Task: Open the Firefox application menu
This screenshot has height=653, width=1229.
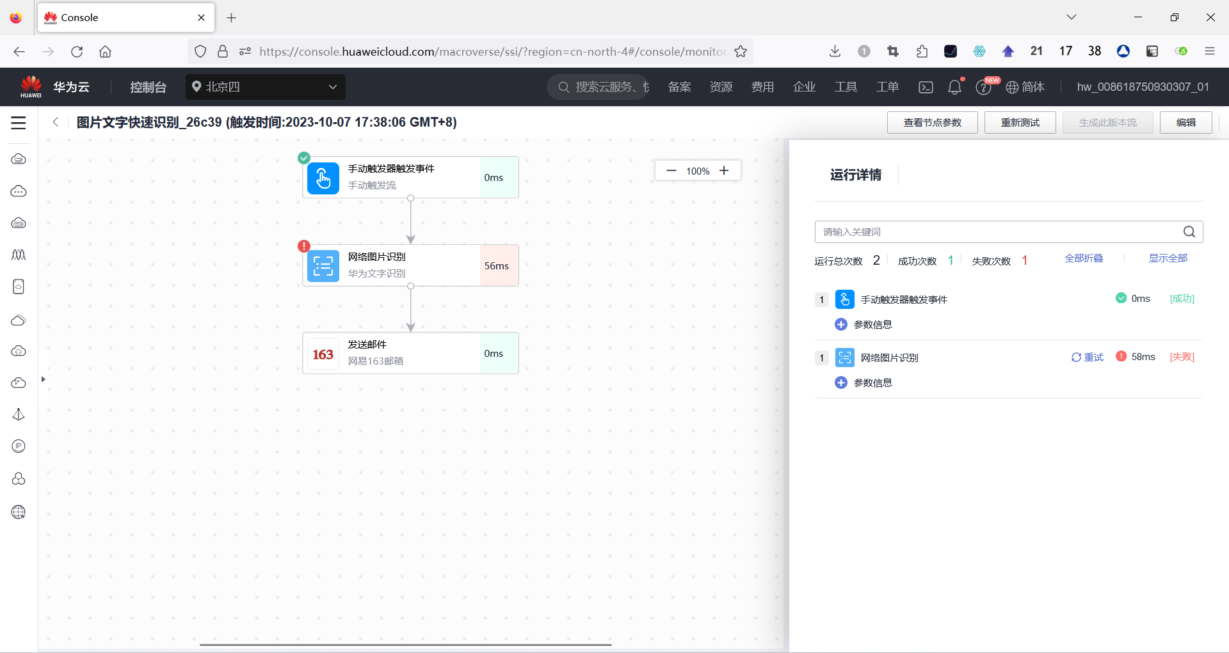Action: point(1210,51)
